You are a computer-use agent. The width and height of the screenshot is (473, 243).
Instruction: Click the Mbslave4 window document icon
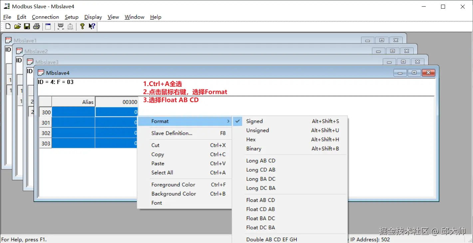pos(41,73)
